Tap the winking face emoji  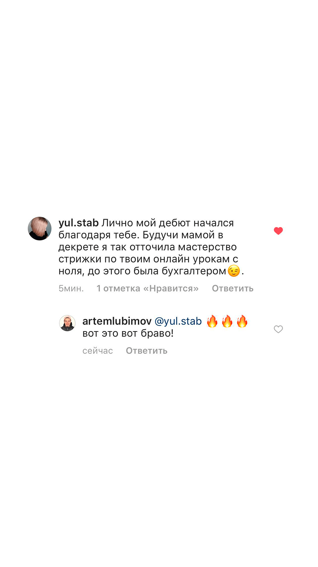pos(234,271)
